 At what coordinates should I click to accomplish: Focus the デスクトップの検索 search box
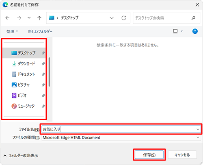pos(166,18)
